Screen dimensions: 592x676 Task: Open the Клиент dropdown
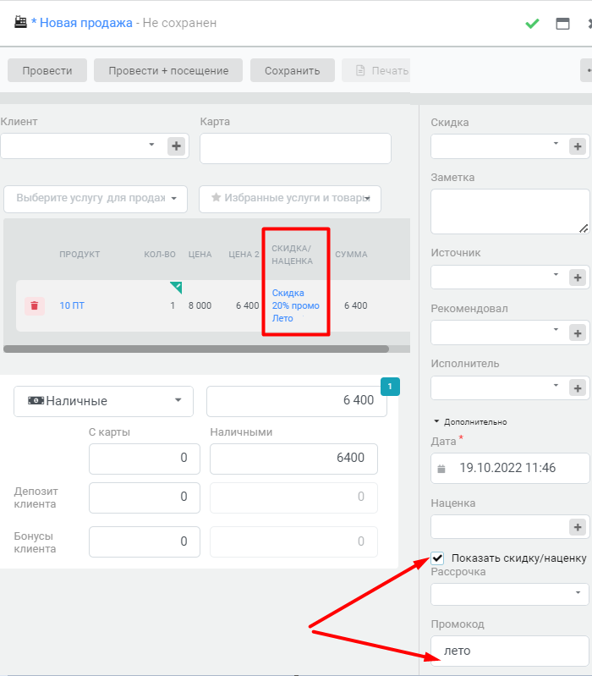[x=151, y=145]
